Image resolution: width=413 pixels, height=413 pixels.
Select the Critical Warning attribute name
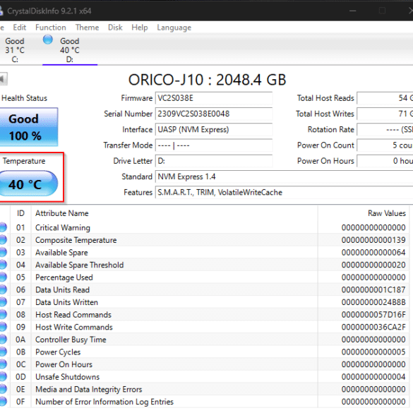[63, 227]
